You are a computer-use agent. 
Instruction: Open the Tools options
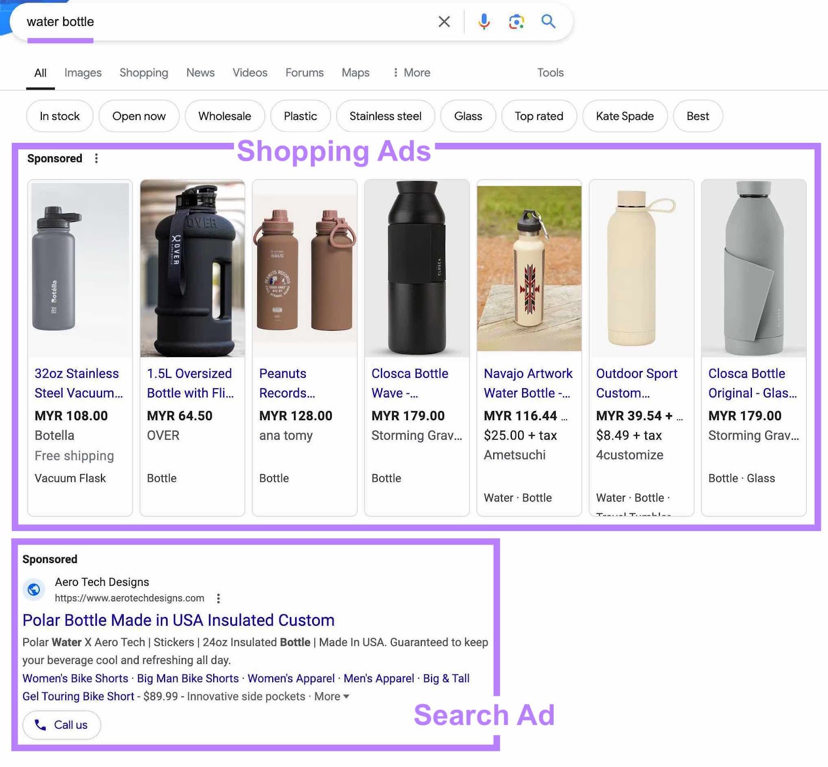(x=550, y=72)
